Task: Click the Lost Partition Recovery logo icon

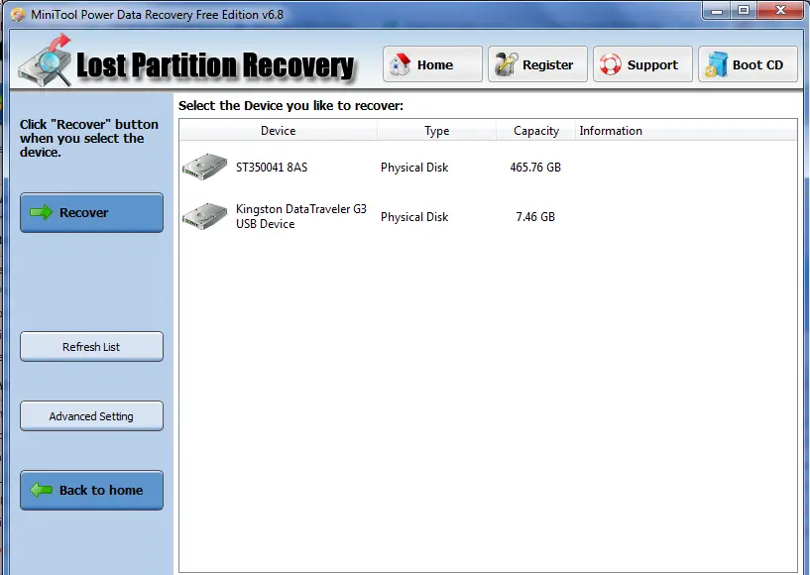Action: pyautogui.click(x=45, y=60)
